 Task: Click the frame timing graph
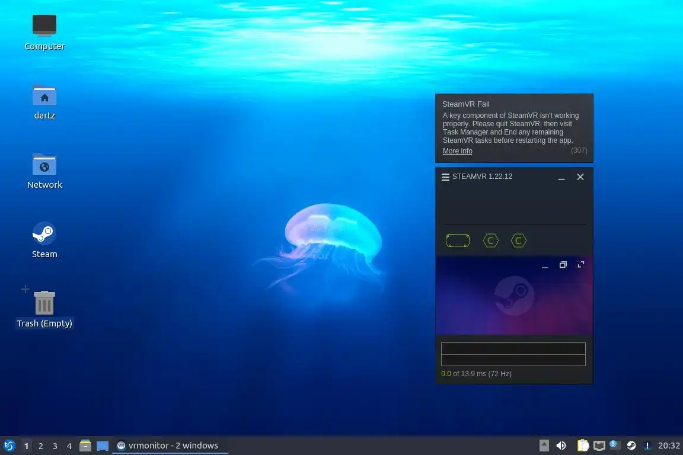pyautogui.click(x=513, y=354)
